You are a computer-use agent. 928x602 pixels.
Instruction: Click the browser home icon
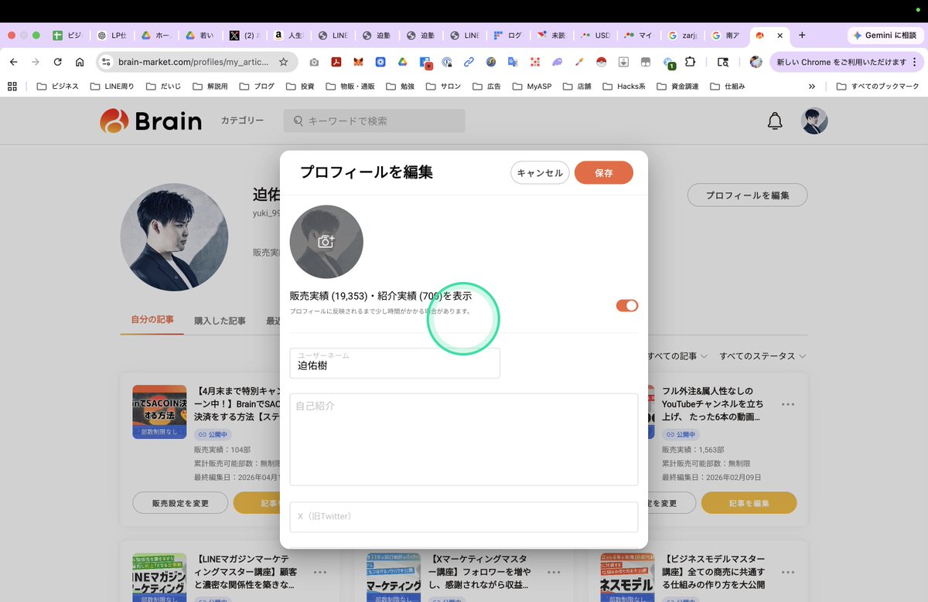[x=80, y=62]
